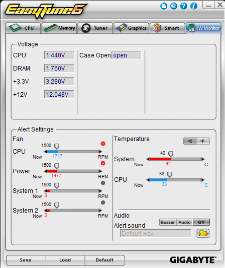Click the System temperature reading 42
The image size is (225, 268).
coord(168,164)
